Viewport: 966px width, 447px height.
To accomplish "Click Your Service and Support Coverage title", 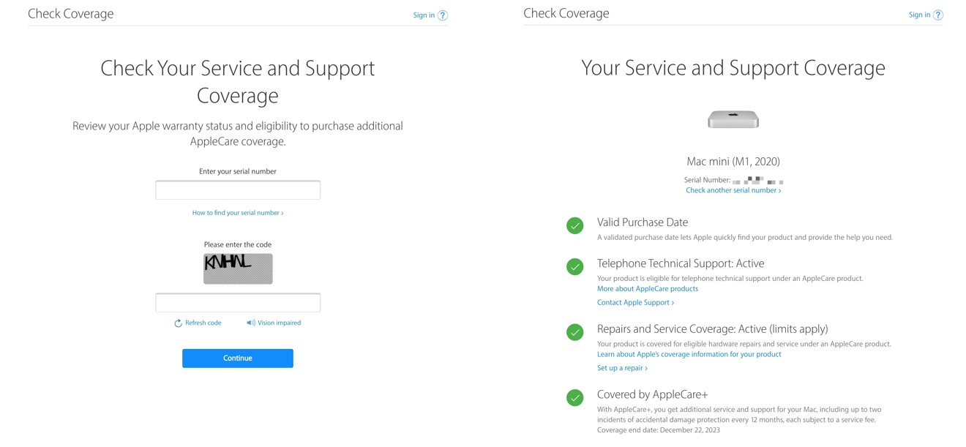I will pyautogui.click(x=733, y=68).
